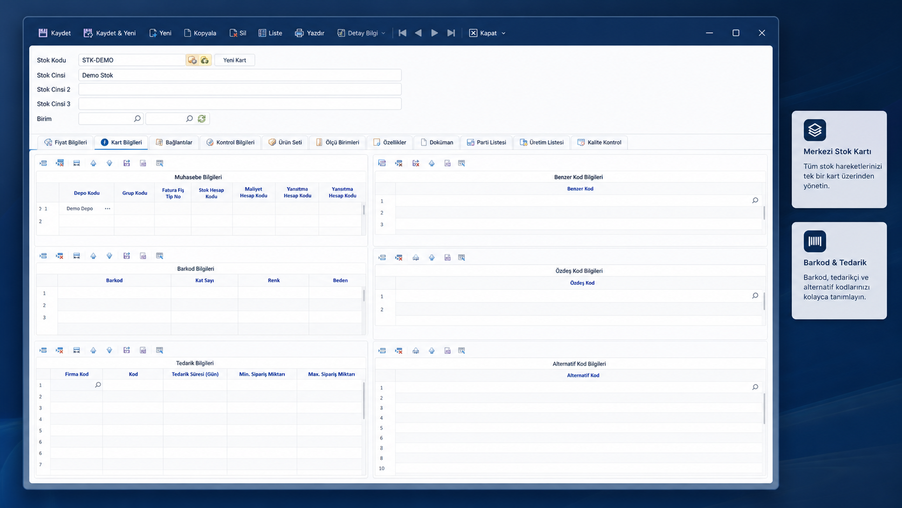Open Benzer Kod search in row 1
The image size is (902, 508).
click(755, 200)
